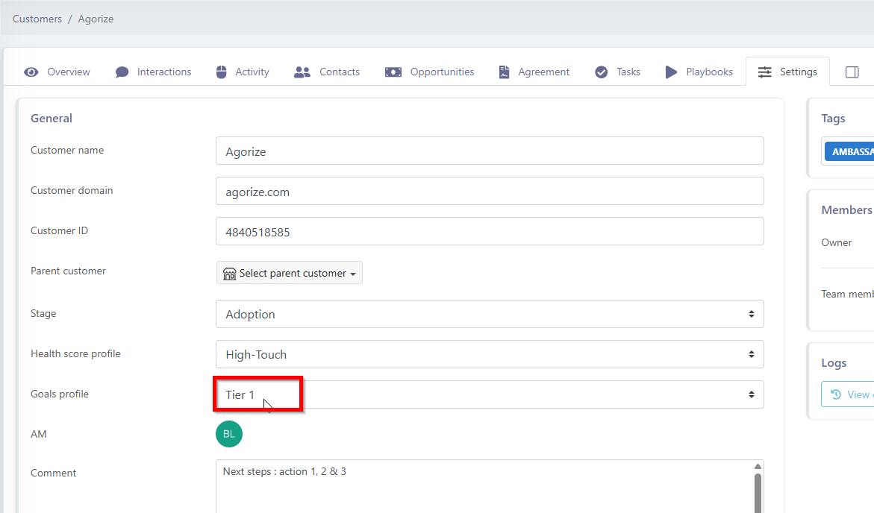Click the Interactions speech bubble icon
The image size is (874, 513).
(x=122, y=72)
